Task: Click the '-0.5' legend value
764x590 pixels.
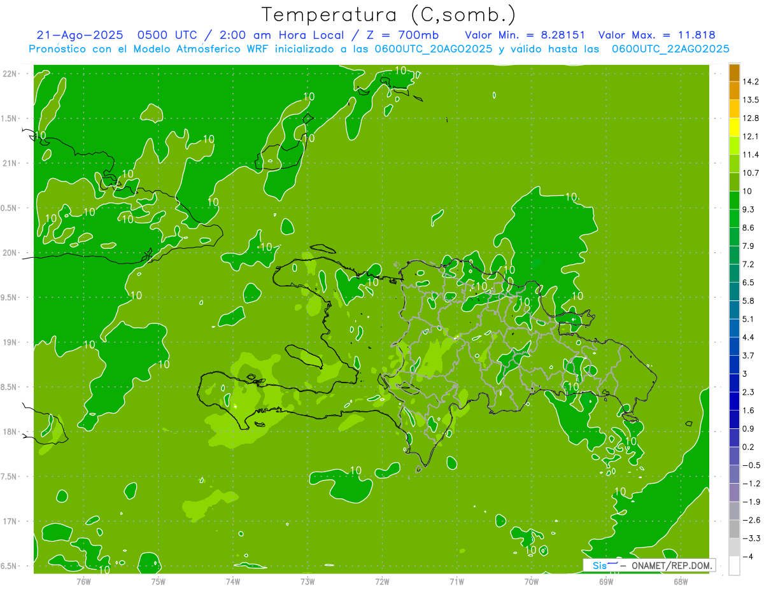Action: [751, 465]
